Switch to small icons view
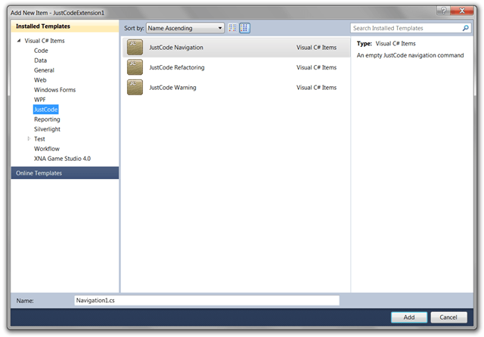Viewport: 484px width, 337px height. click(x=232, y=28)
